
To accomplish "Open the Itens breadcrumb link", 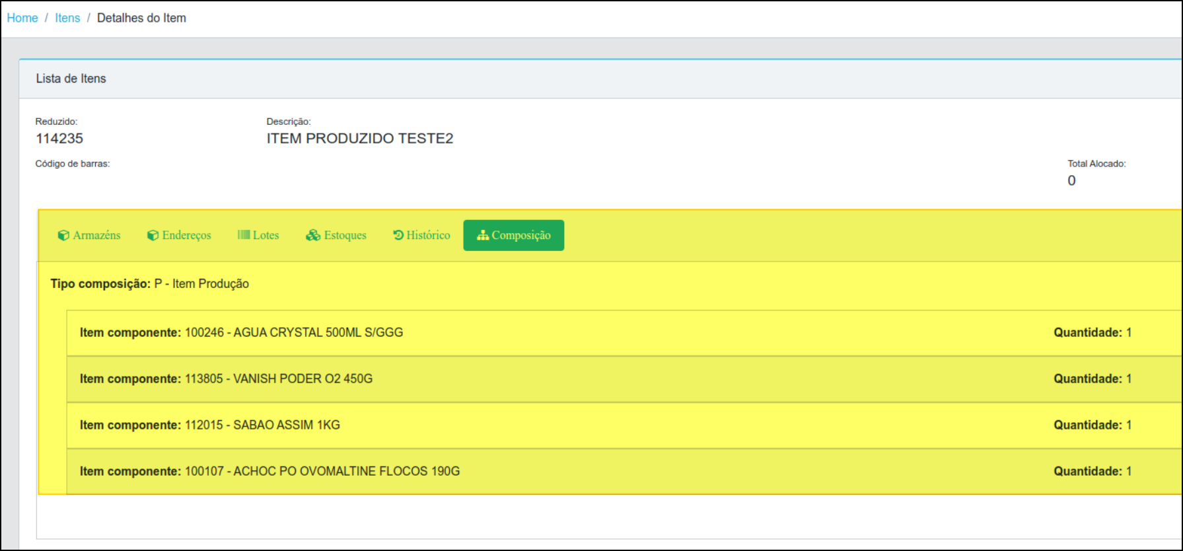I will point(67,18).
